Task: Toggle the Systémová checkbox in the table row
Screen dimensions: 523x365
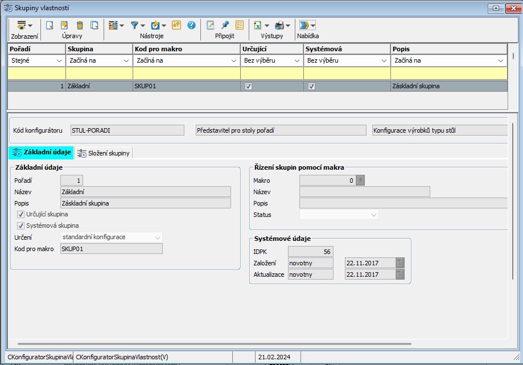Action: coord(311,87)
